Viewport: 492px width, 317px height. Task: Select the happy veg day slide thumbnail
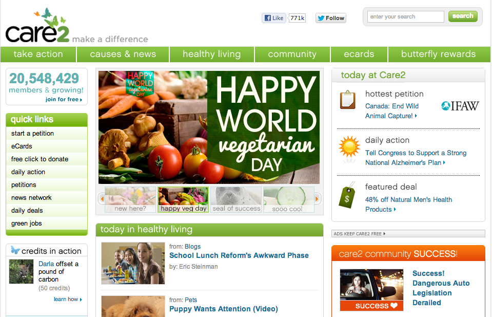tap(183, 200)
